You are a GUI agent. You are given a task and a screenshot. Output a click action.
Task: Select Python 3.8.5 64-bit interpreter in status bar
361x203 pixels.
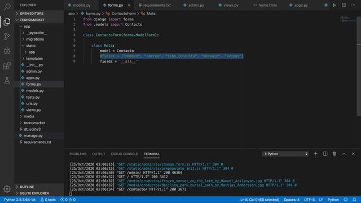pos(20,200)
